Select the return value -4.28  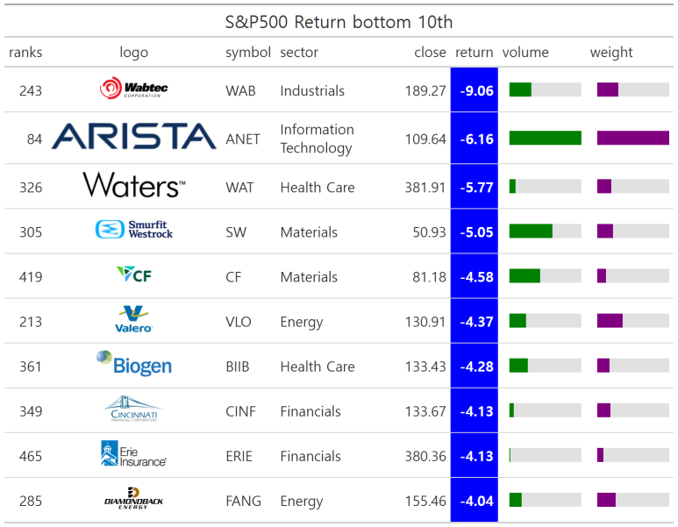[476, 367]
